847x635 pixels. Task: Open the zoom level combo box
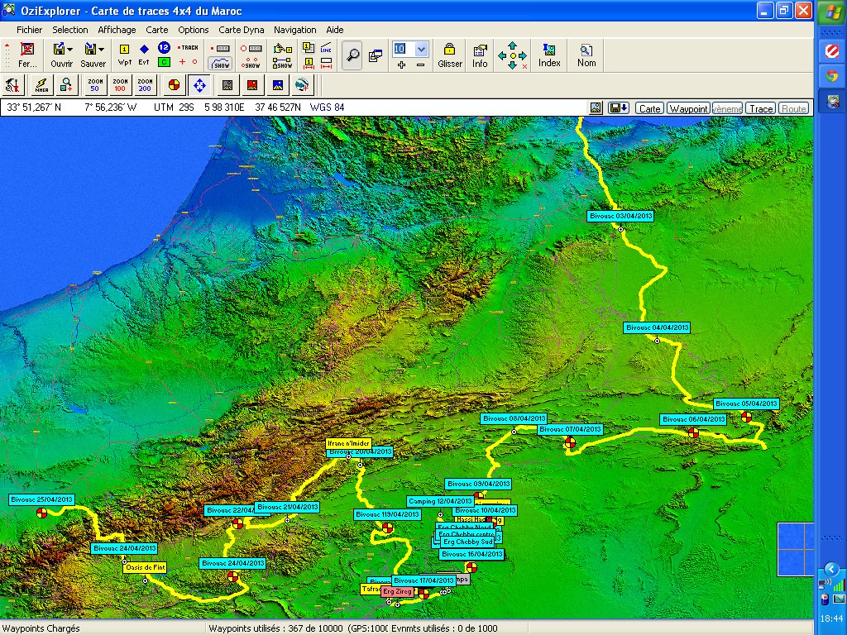(421, 49)
